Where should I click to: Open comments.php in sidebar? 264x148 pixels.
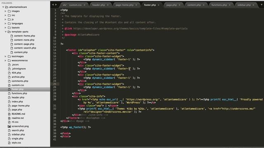(20, 81)
